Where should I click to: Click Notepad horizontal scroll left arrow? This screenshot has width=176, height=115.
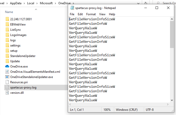(x=70, y=104)
